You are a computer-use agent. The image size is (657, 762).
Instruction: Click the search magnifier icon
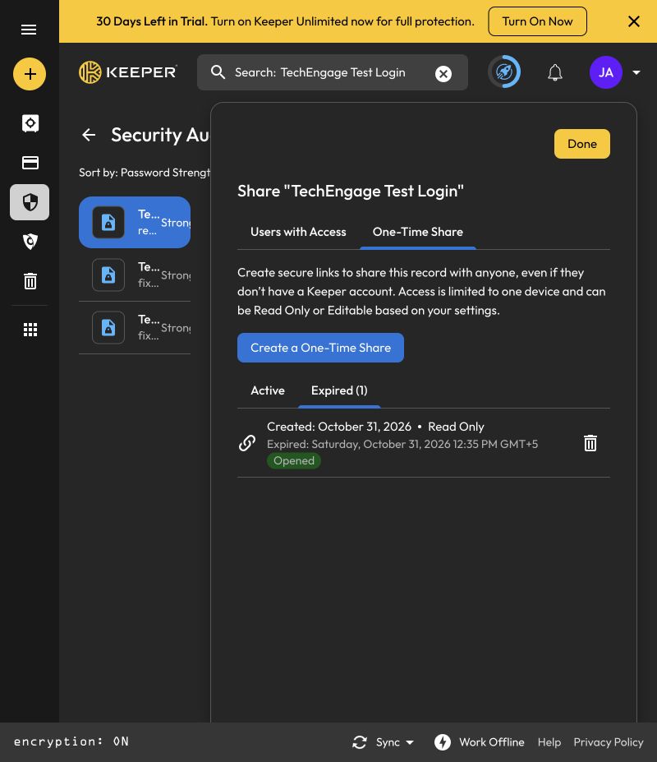pos(218,72)
